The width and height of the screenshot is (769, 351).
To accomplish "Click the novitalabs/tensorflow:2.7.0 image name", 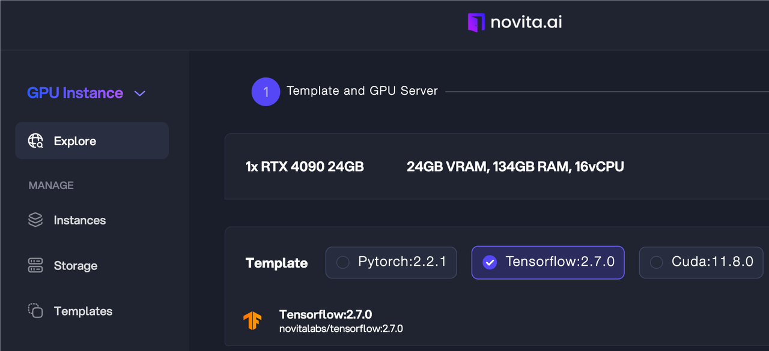I will [341, 329].
